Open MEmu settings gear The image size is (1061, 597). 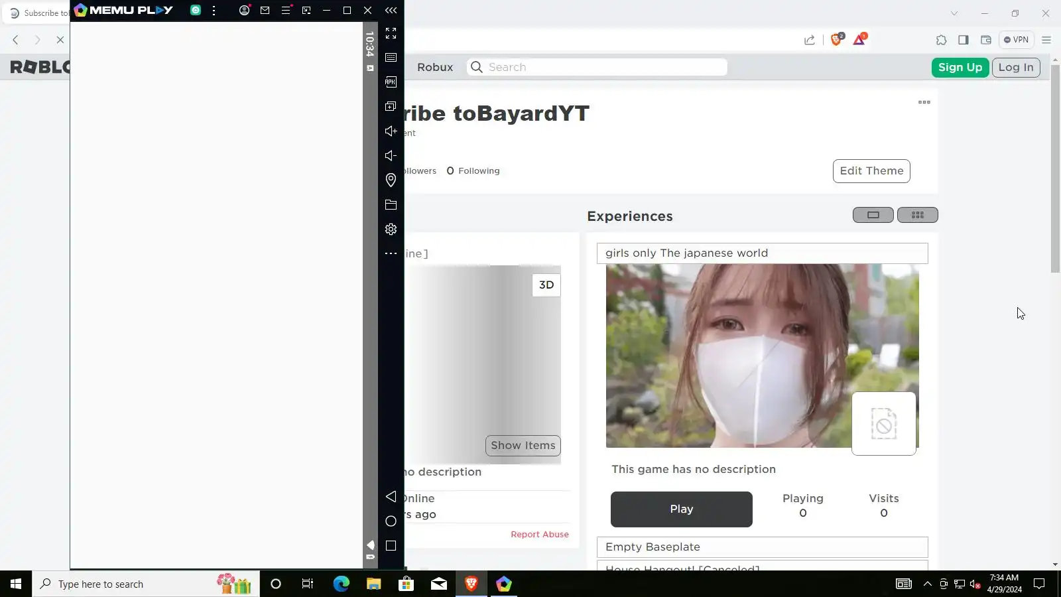click(391, 230)
